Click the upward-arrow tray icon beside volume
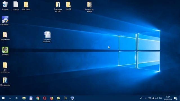Screen dimensions: 180x101 click(153, 98)
